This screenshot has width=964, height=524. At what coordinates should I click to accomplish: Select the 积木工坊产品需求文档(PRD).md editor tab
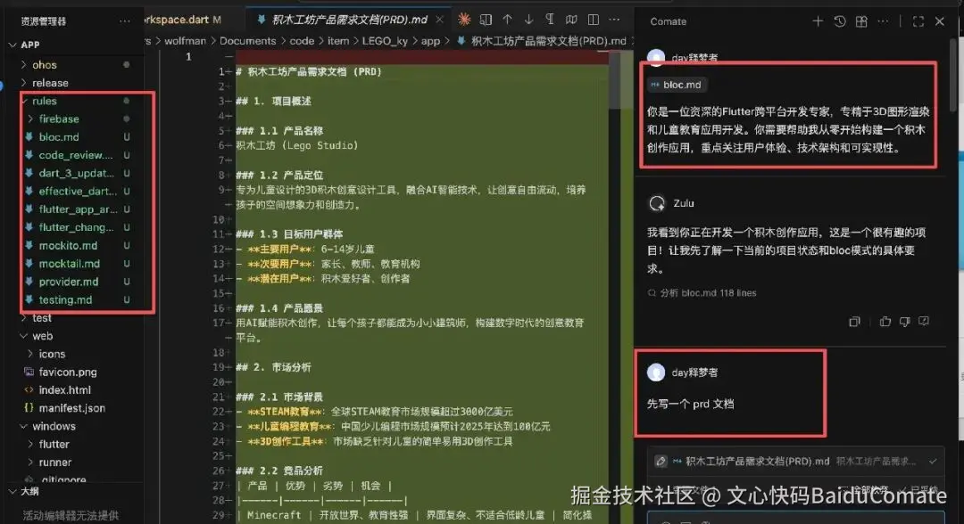pyautogui.click(x=349, y=20)
